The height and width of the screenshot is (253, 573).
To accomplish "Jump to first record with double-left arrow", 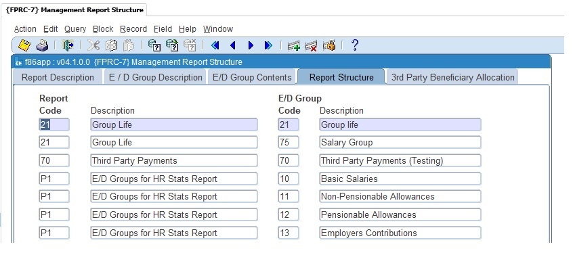I will (215, 45).
